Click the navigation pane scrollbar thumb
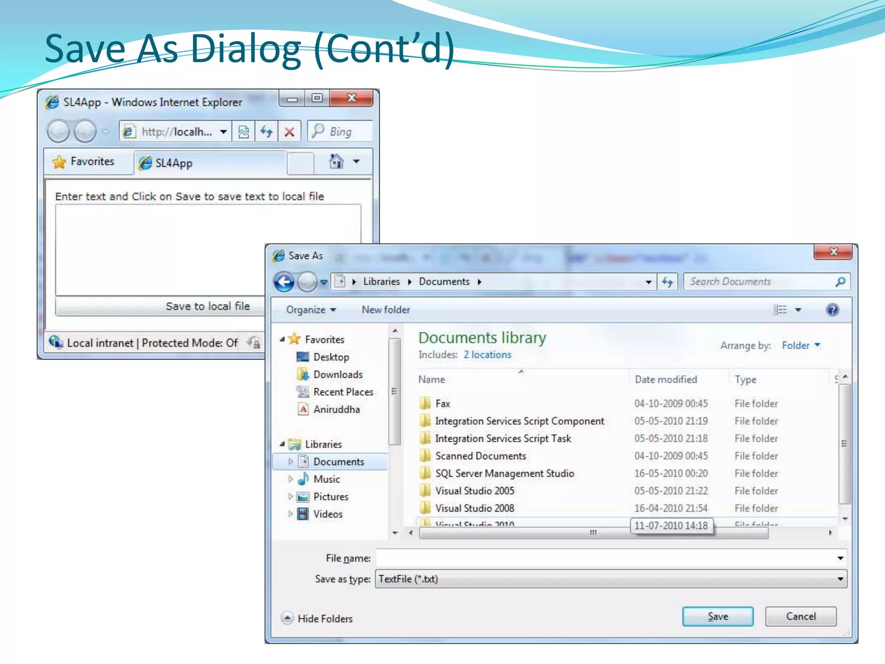The height and width of the screenshot is (664, 885). (x=394, y=391)
